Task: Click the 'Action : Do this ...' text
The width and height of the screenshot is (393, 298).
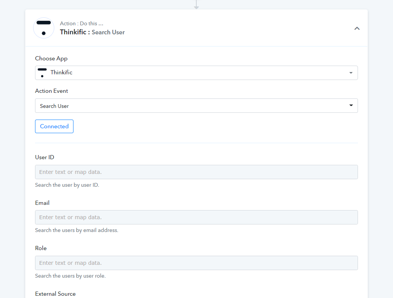Action: tap(81, 23)
